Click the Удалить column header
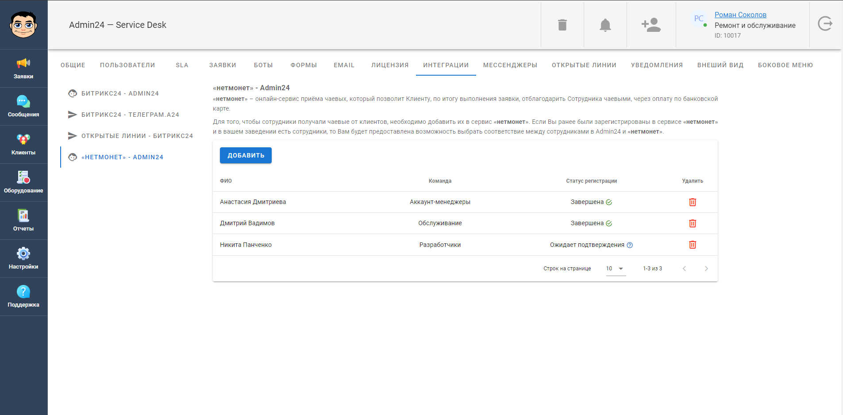Viewport: 843px width, 415px height. click(x=693, y=181)
